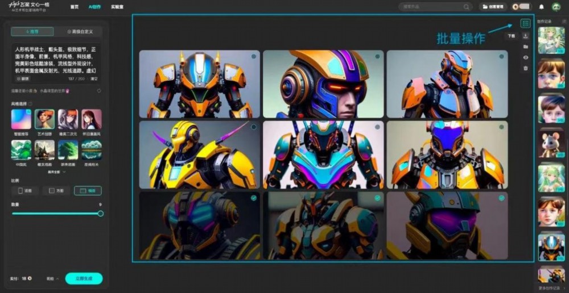Click the first prompt suggestion with a cat emoji

24,91
